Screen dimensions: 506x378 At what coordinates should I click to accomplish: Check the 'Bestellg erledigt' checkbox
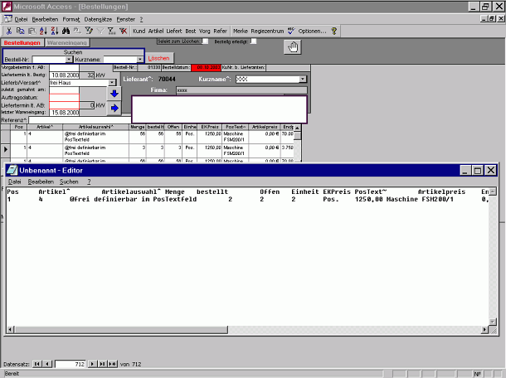click(x=253, y=41)
